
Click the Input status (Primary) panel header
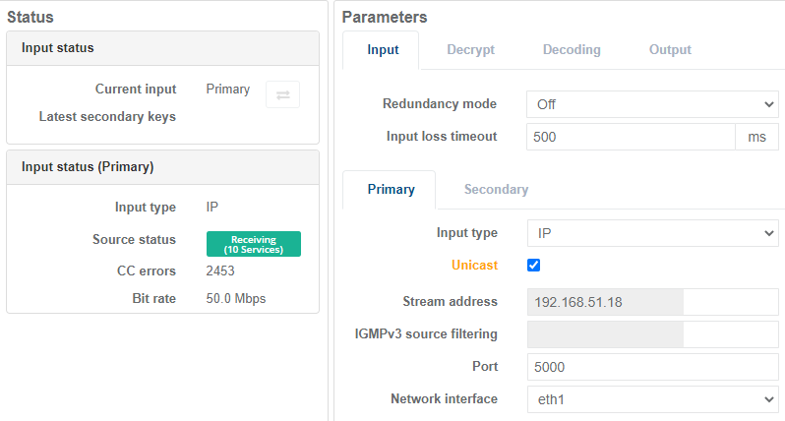click(x=162, y=166)
